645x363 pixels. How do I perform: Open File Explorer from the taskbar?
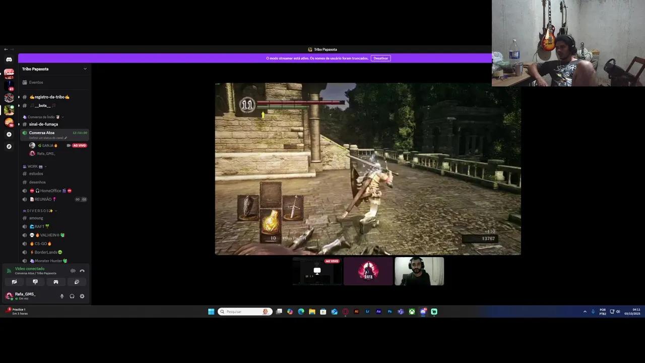[x=312, y=312]
